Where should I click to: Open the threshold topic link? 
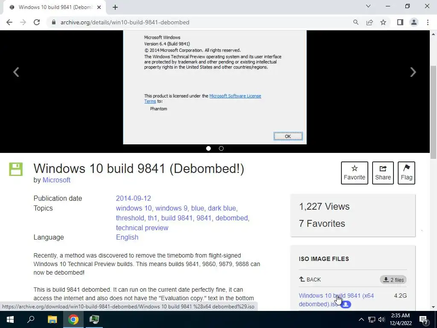click(x=130, y=218)
